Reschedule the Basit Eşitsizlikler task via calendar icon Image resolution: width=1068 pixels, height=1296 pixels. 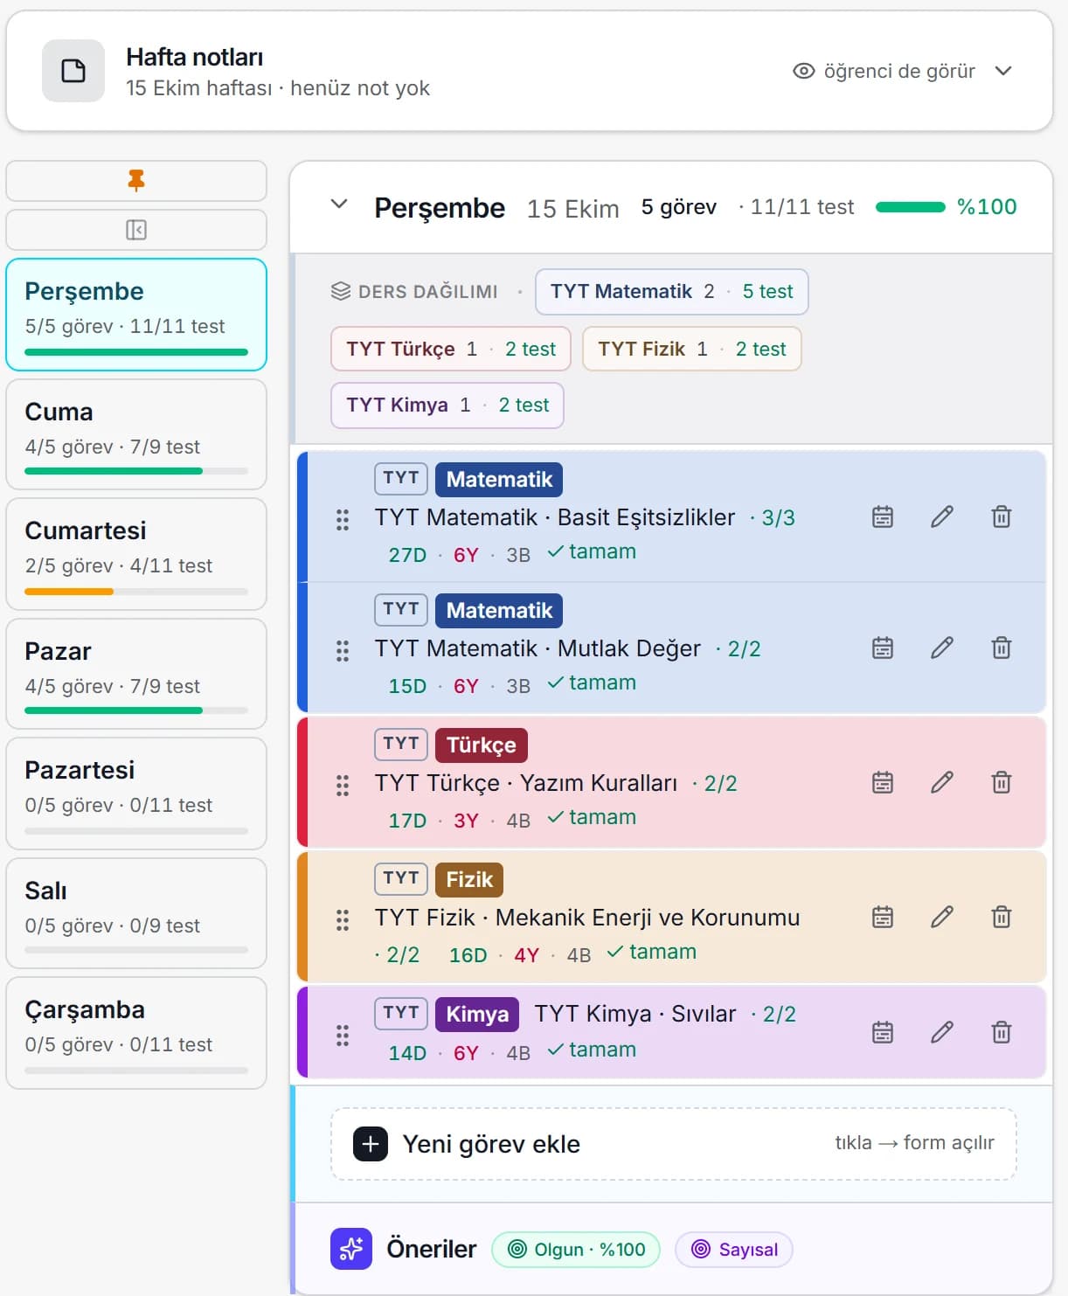point(883,516)
